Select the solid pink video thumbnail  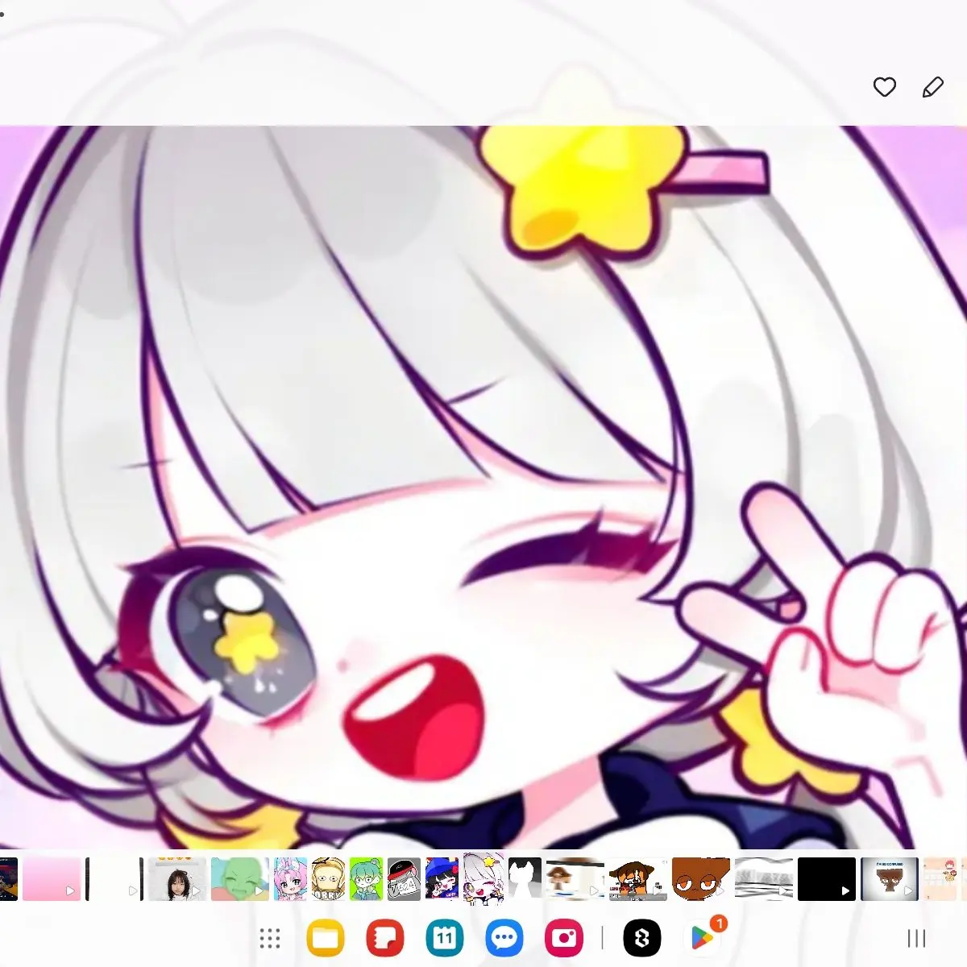tap(52, 878)
